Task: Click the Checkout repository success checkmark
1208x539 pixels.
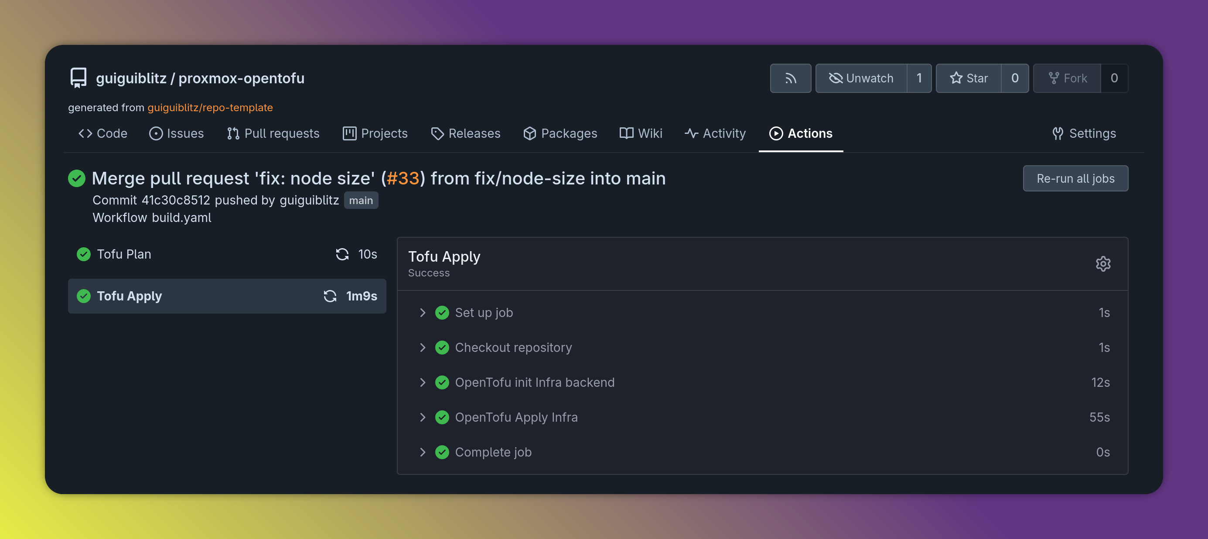Action: [x=442, y=348]
